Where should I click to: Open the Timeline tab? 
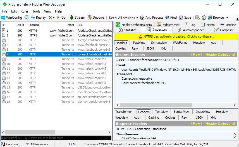(x=228, y=24)
